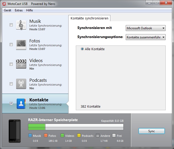
Task: Enable the Musik sync checkbox
Action: (11, 25)
